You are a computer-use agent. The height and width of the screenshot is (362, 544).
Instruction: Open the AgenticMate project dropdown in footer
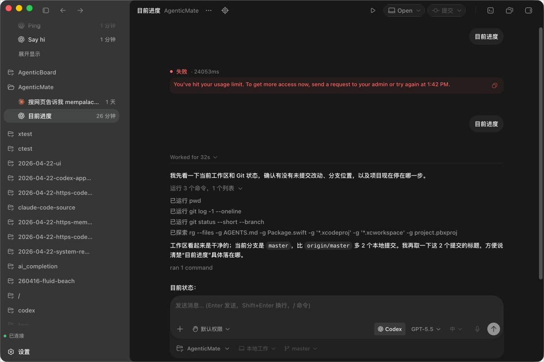(x=203, y=348)
